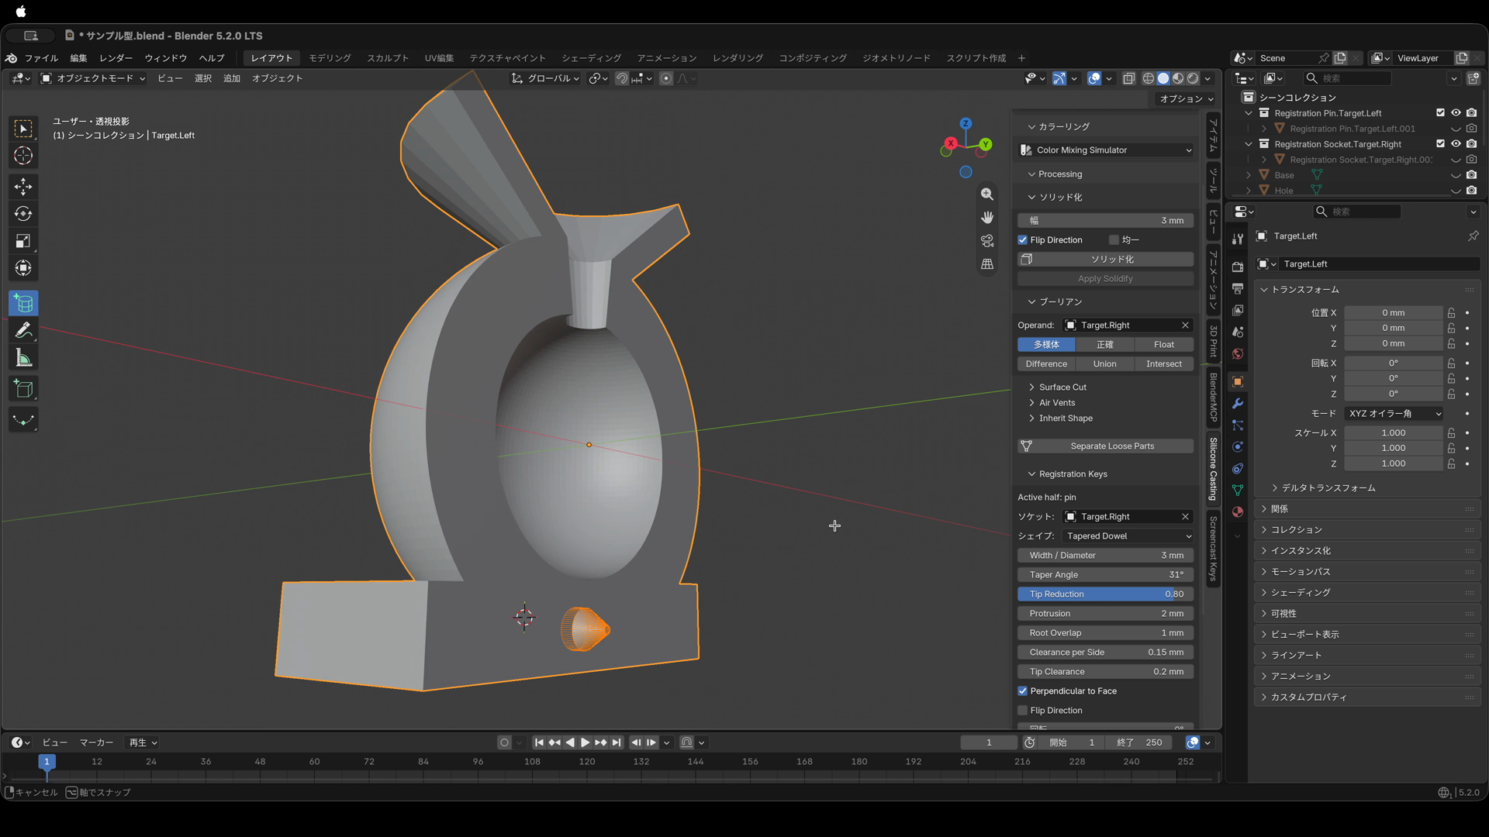Select the Rotate tool
Image resolution: width=1489 pixels, height=837 pixels.
(23, 214)
